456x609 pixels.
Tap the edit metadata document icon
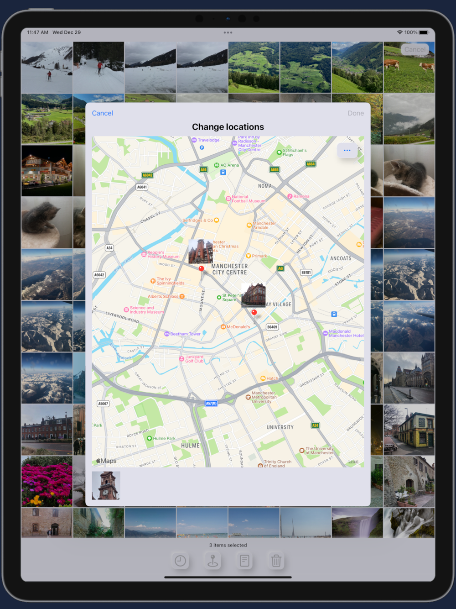[244, 561]
